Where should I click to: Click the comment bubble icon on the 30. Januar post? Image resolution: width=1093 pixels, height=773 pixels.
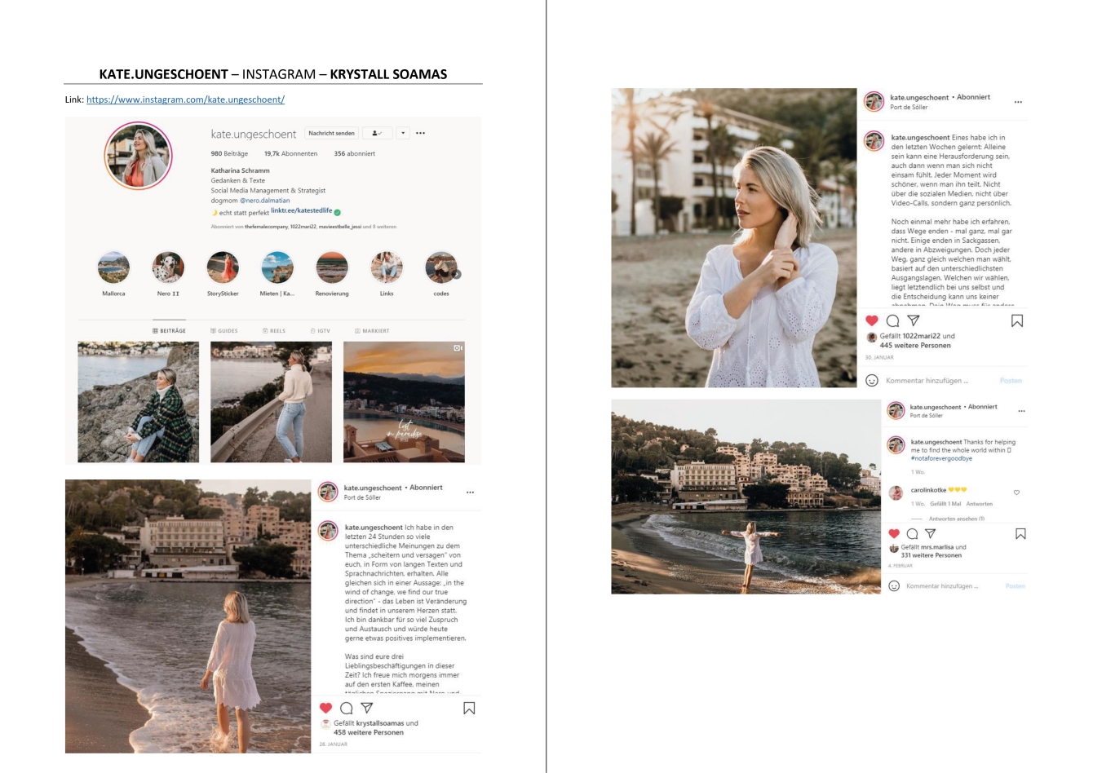pos(892,320)
